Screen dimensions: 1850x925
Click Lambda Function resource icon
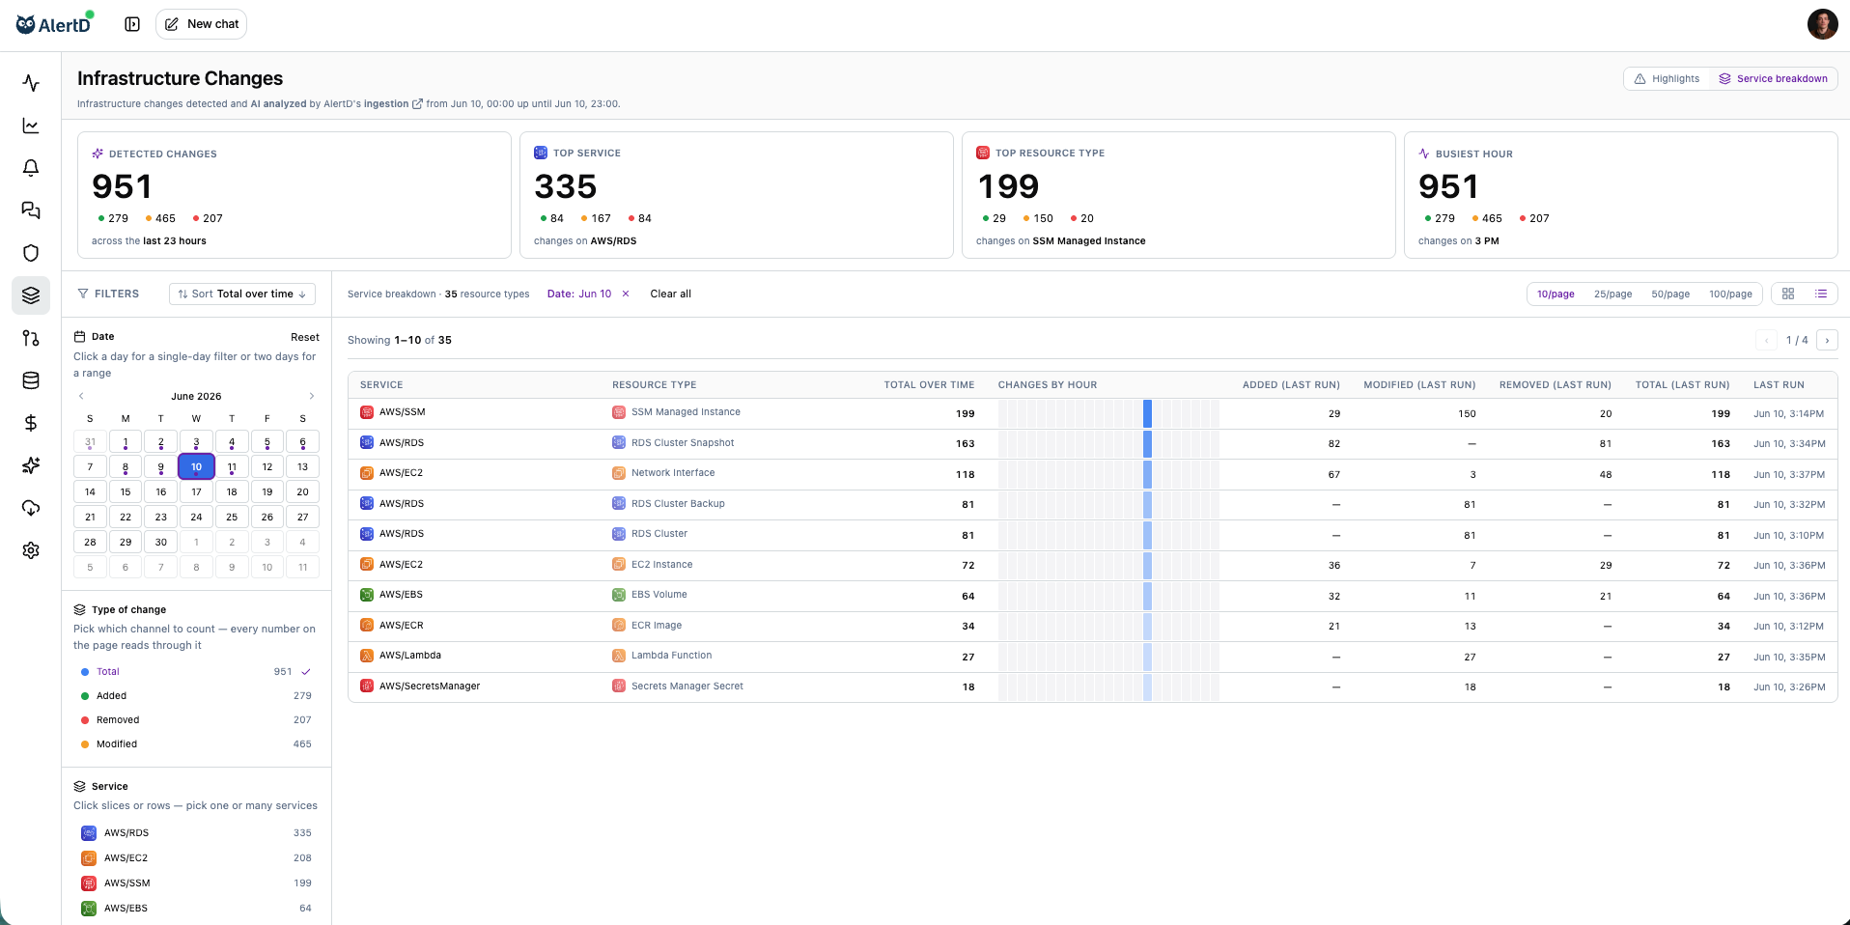[619, 656]
